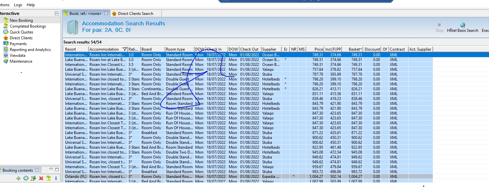Click the red X delete icon in Booking contents
Viewport: 489px width, 187px height.
point(41,178)
